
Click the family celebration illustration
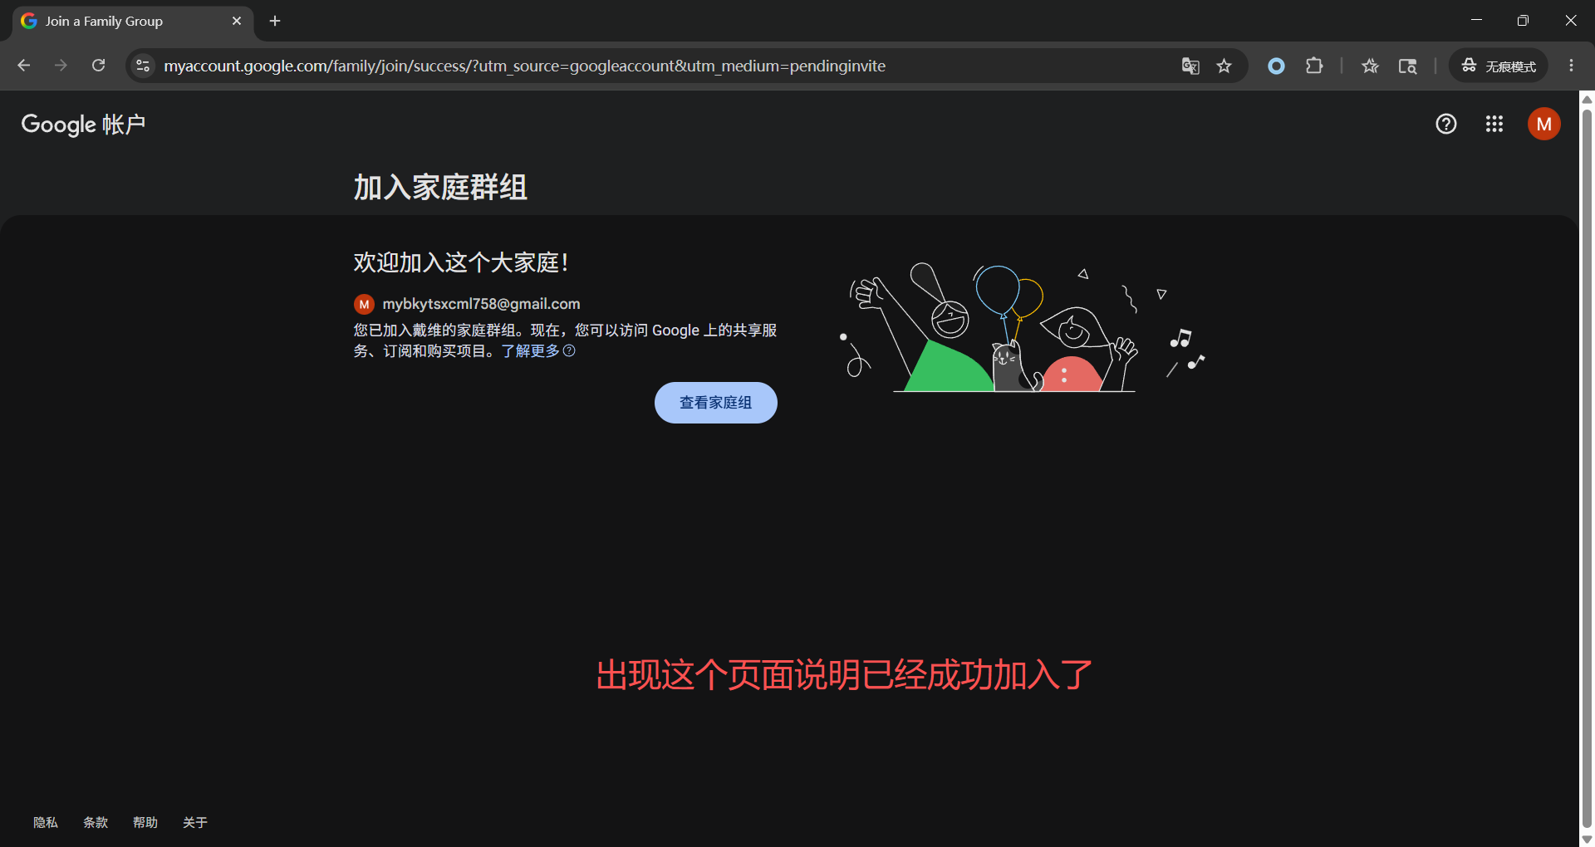point(1022,327)
